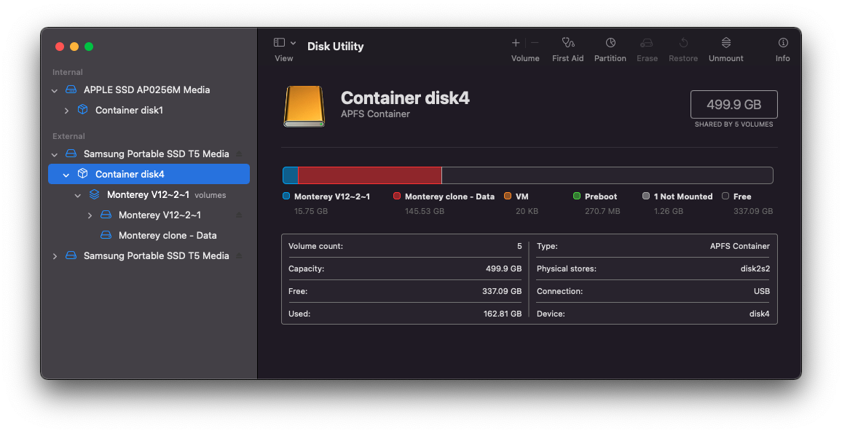Screen dimensions: 842x433
Task: Click the Restore toolbar icon
Action: (x=683, y=43)
